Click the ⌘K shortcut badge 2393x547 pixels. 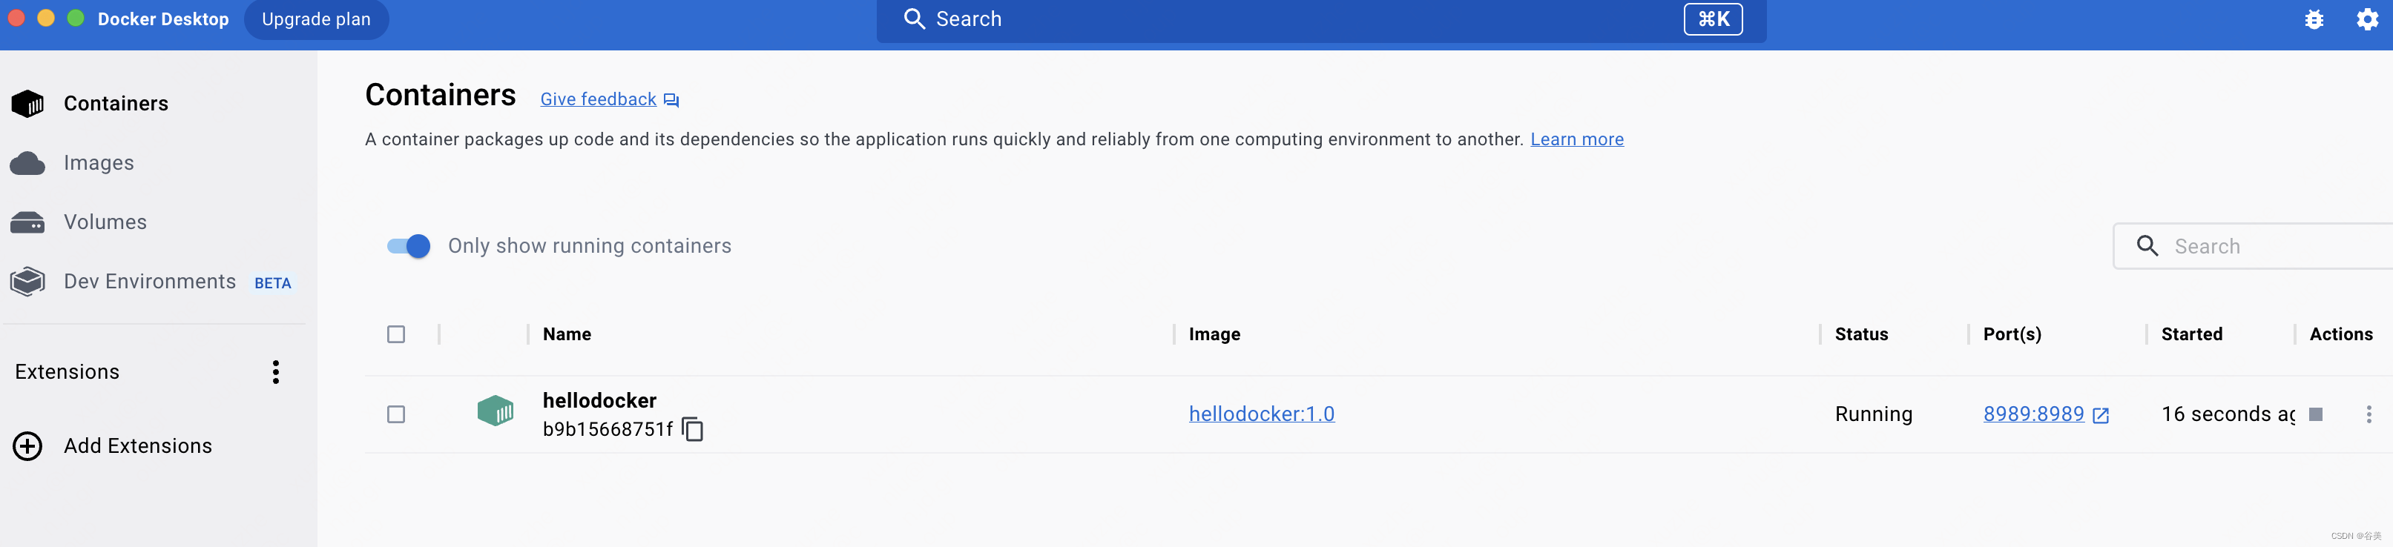point(1713,19)
